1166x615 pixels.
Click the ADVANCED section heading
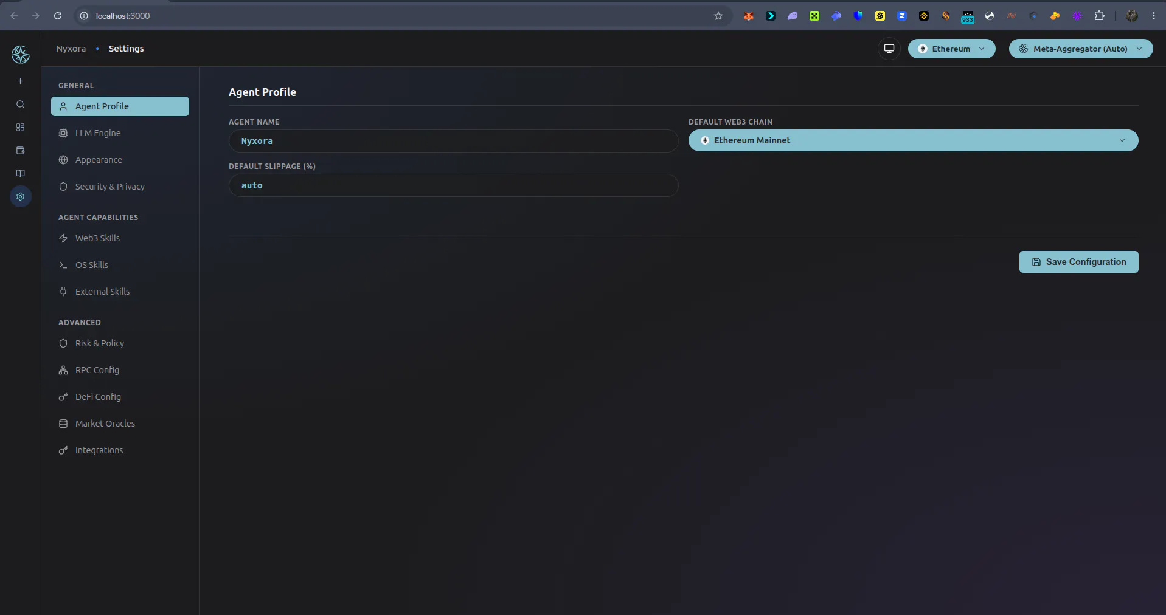tap(80, 323)
